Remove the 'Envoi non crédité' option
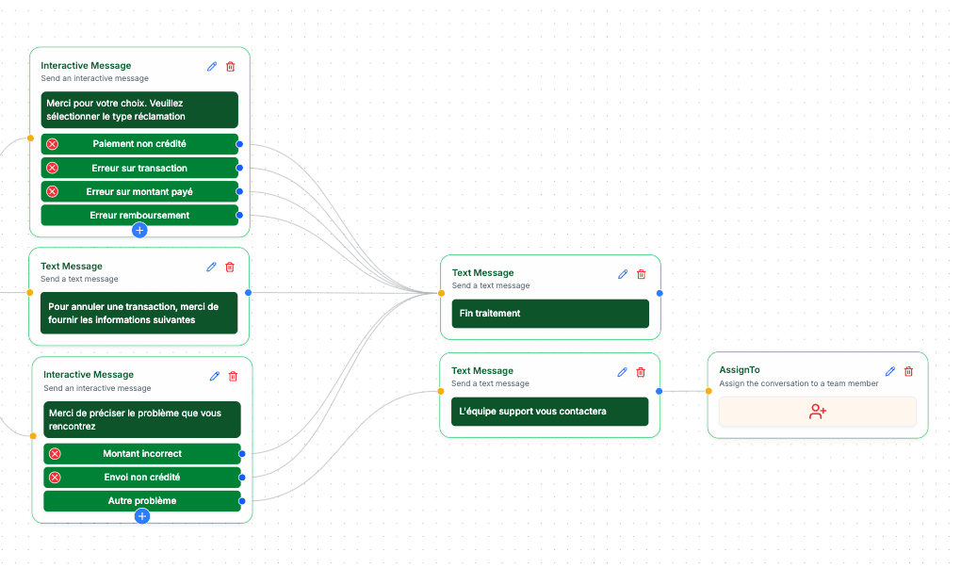Image resolution: width=961 pixels, height=568 pixels. [x=55, y=478]
